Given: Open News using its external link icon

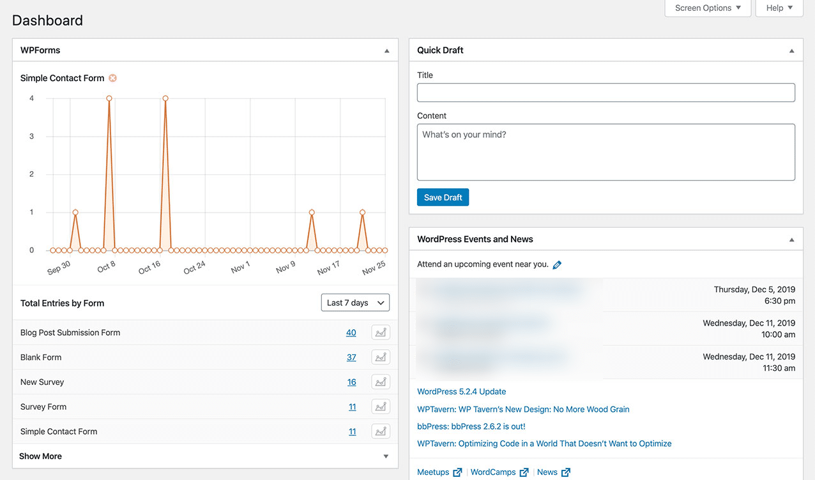Looking at the screenshot, I should [565, 472].
